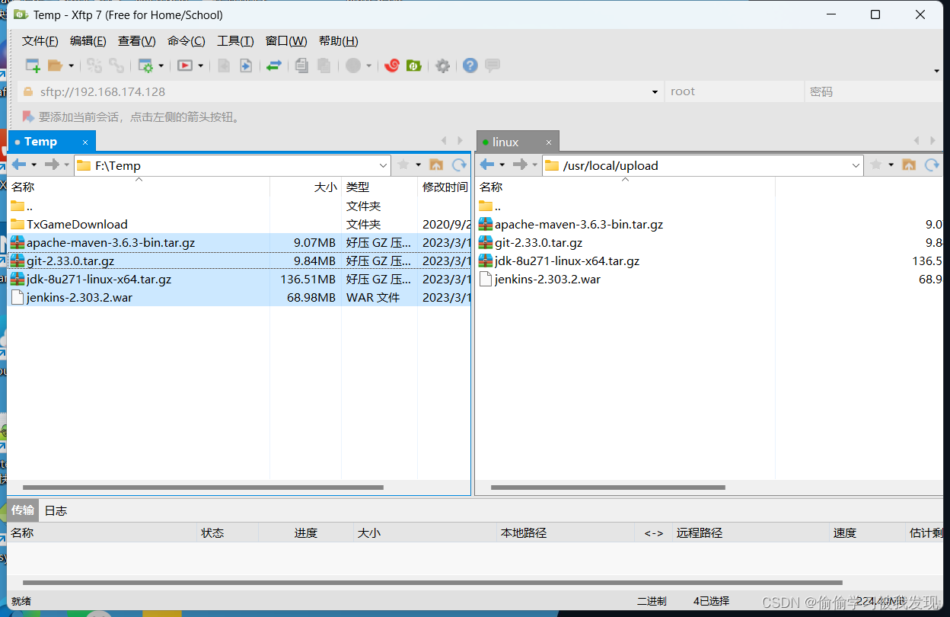Click the green Xftp-style toolbar icon
Viewport: 950px width, 617px height.
click(x=414, y=66)
